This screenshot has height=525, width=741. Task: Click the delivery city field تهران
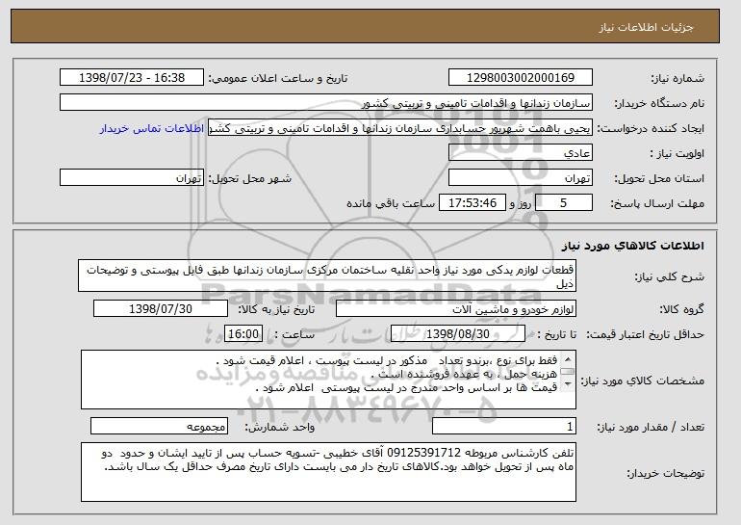132,178
